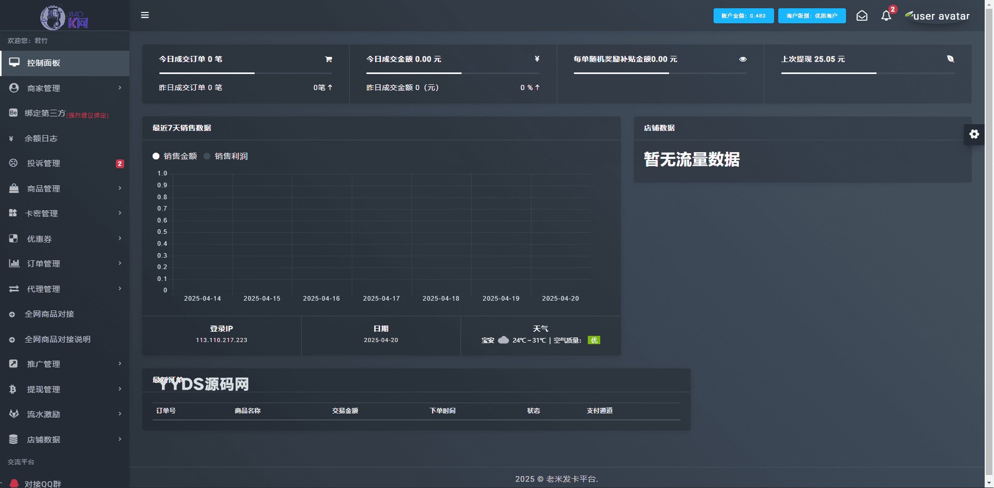Expand the 卡密管理 chevron
The height and width of the screenshot is (488, 994).
pyautogui.click(x=120, y=213)
